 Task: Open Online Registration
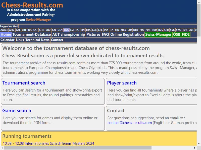click(127, 34)
